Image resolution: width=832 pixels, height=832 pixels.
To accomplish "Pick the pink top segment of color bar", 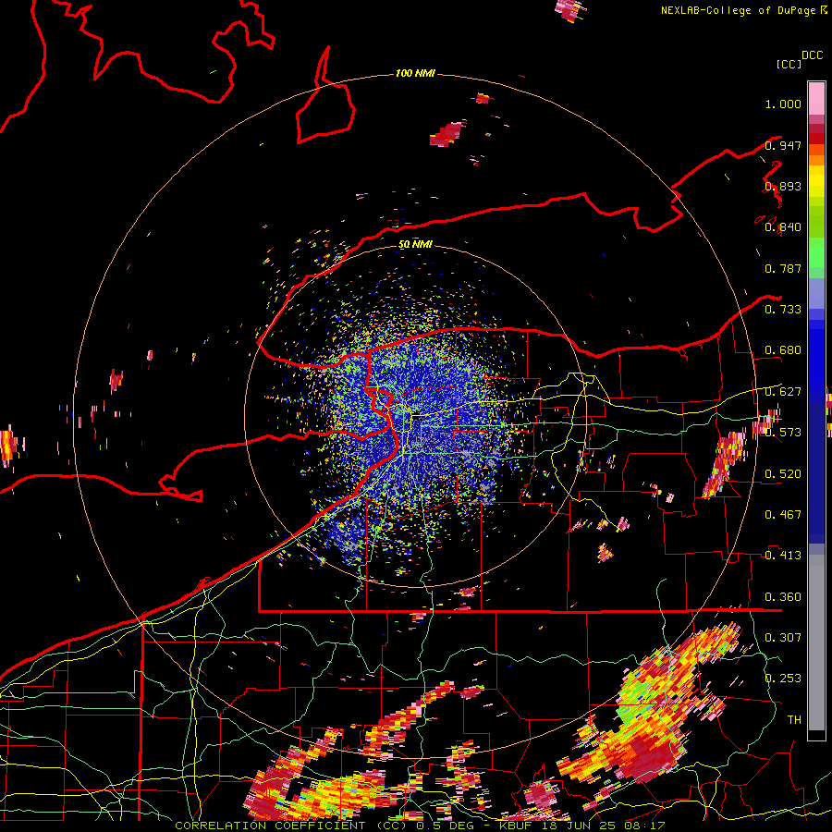I will tap(816, 98).
